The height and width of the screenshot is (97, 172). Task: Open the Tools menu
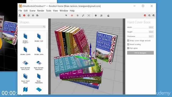point(48,11)
